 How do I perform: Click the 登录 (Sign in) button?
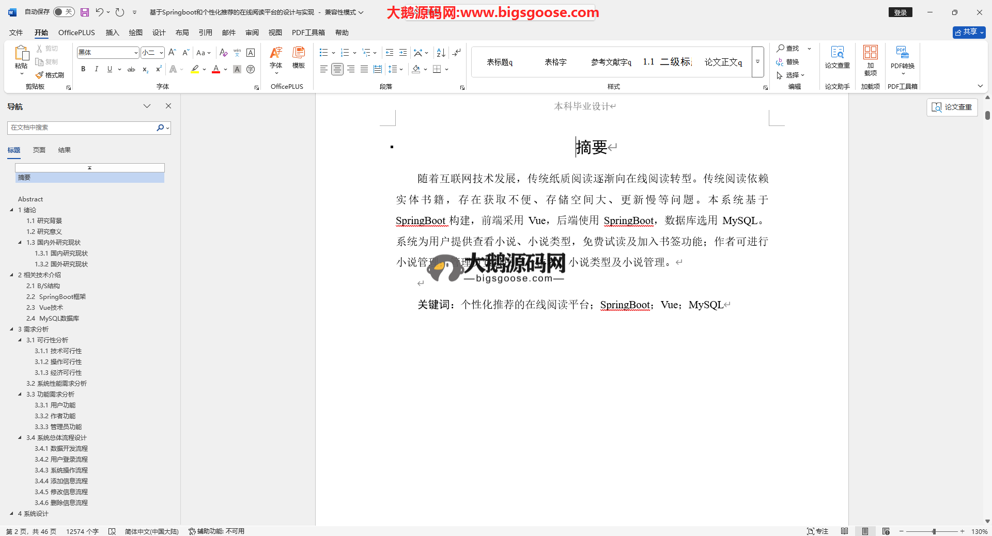[900, 12]
